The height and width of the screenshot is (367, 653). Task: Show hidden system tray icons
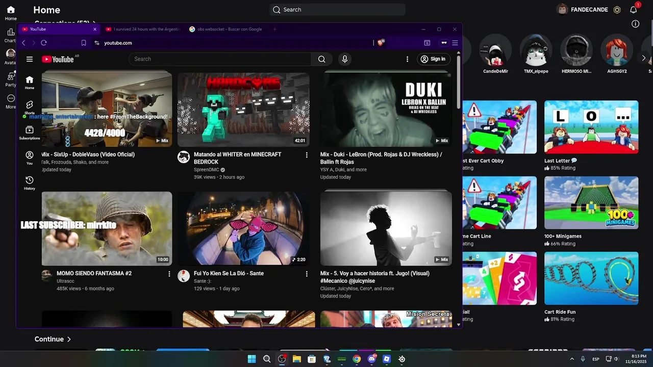[572, 359]
